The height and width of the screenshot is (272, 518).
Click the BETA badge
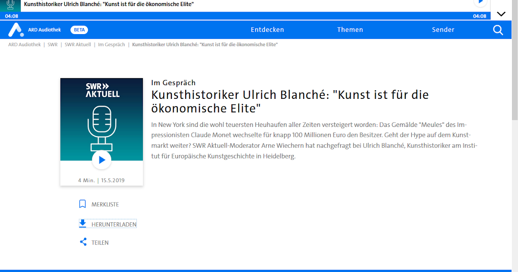(79, 30)
